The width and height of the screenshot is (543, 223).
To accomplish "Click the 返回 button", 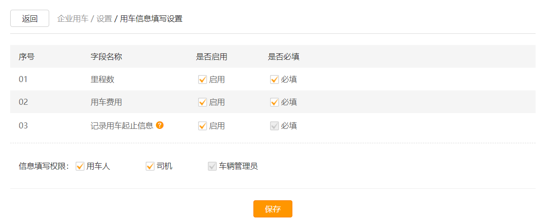I will (x=30, y=19).
